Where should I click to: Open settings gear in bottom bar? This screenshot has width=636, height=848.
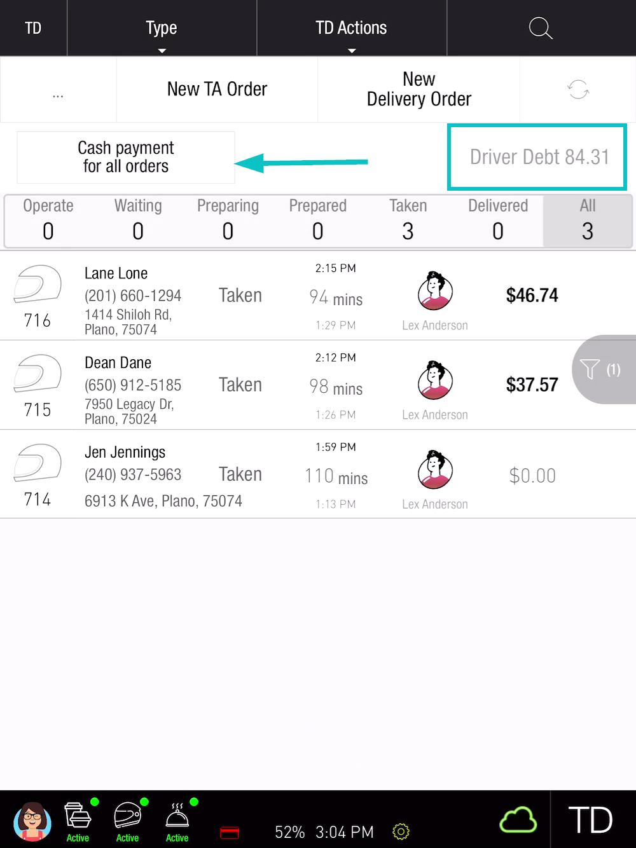pyautogui.click(x=401, y=831)
